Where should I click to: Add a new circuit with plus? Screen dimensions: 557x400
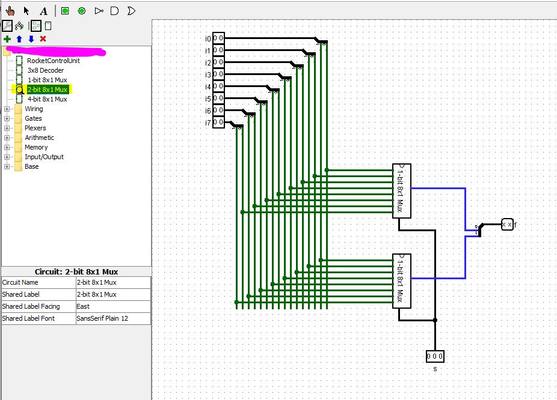7,39
